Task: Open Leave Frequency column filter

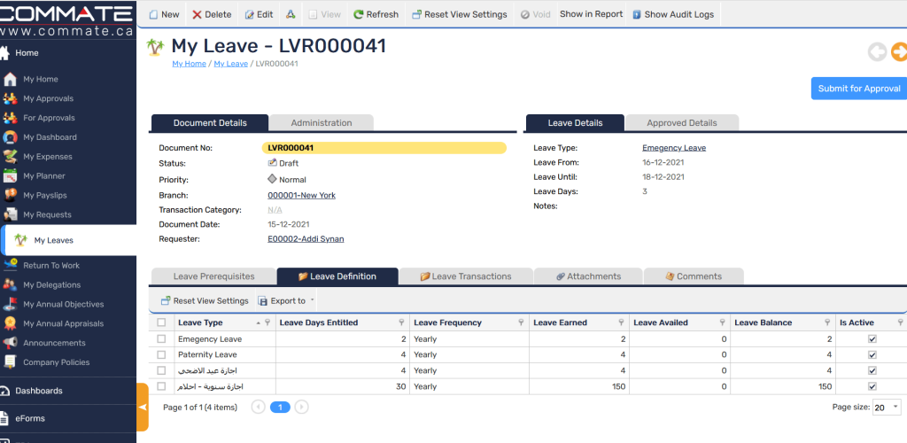Action: [x=522, y=323]
